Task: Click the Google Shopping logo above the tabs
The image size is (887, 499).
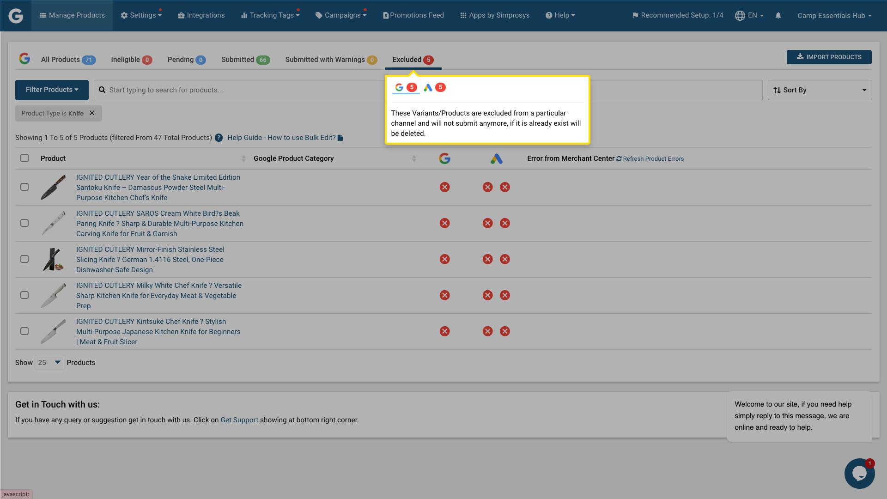Action: coord(25,58)
